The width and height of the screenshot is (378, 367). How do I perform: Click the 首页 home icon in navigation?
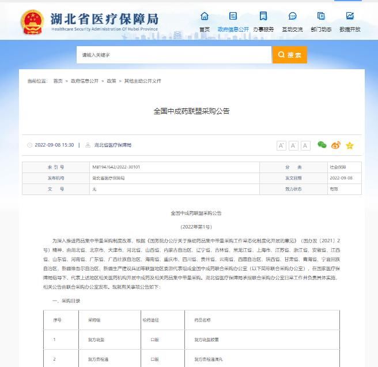[205, 16]
